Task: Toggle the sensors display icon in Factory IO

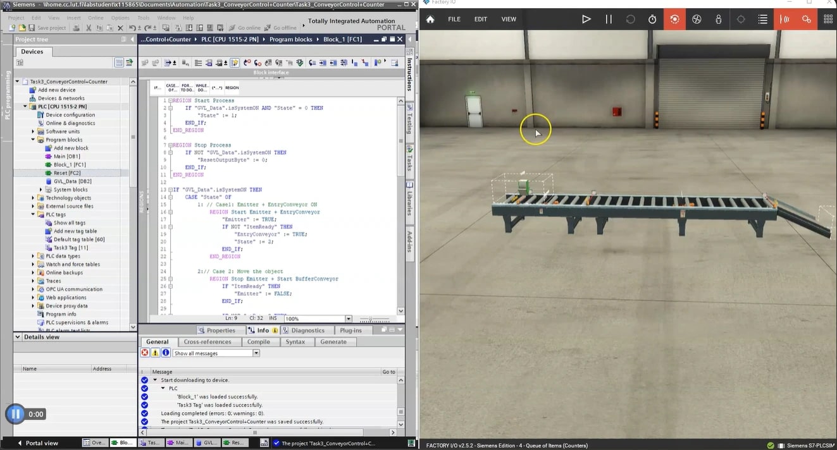Action: click(785, 19)
